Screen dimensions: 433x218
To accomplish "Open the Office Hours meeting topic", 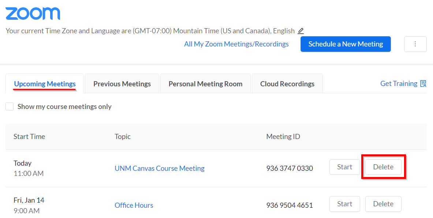I will point(134,206).
